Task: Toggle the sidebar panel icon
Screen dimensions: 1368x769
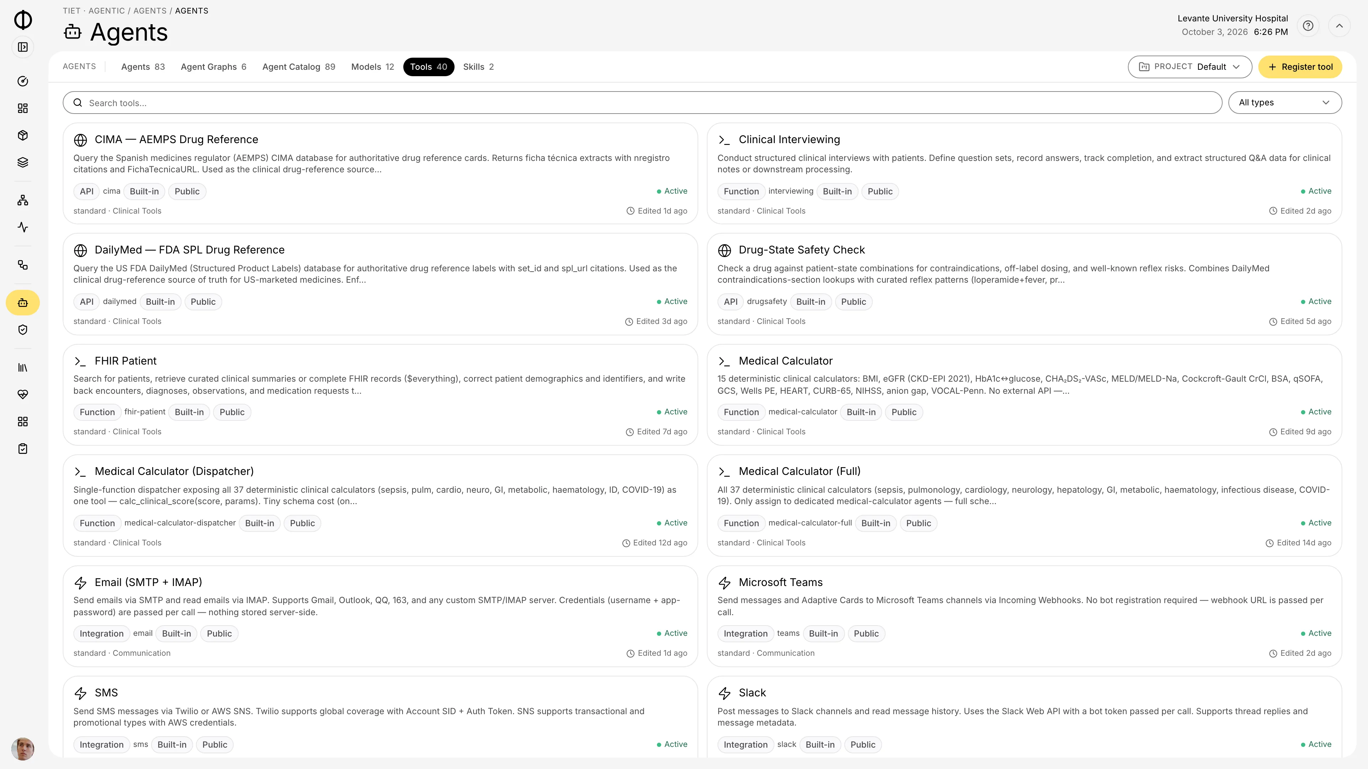Action: click(23, 47)
